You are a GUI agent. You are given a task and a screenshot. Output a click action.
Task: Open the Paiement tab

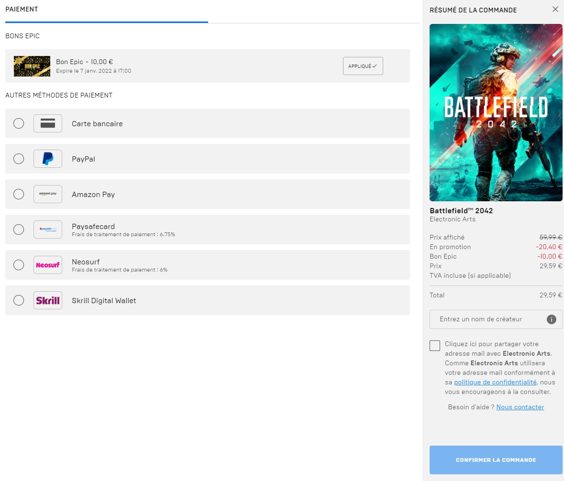point(22,10)
